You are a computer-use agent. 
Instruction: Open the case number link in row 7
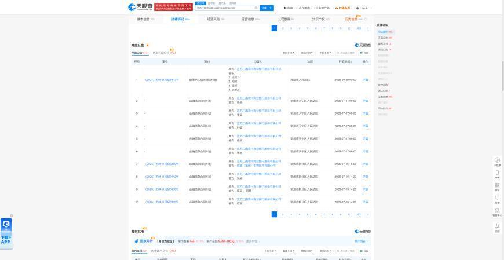(162, 164)
